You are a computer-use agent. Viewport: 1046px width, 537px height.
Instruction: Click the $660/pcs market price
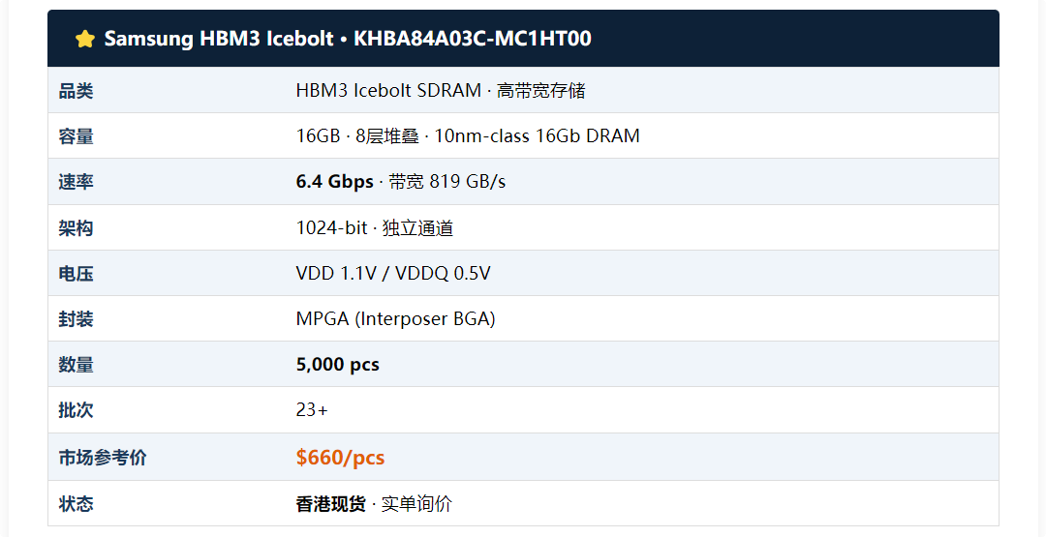(x=340, y=457)
